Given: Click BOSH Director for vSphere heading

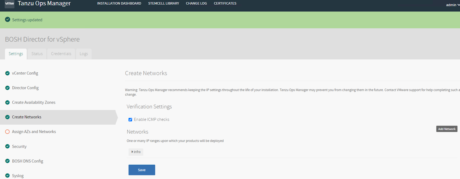Looking at the screenshot, I should pyautogui.click(x=42, y=39).
